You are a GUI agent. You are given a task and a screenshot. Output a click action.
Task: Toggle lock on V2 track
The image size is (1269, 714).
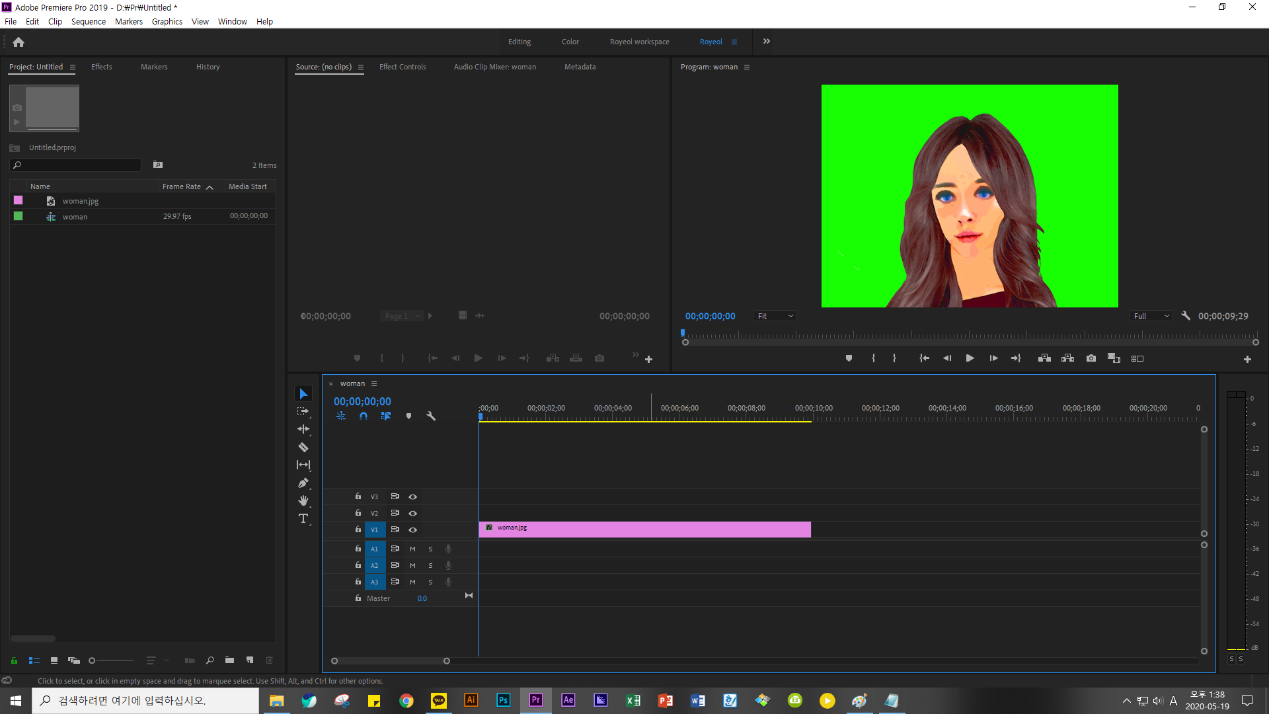tap(358, 513)
